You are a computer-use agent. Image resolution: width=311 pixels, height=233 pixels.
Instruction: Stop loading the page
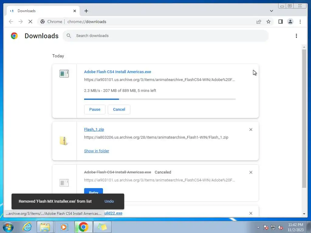(30, 22)
